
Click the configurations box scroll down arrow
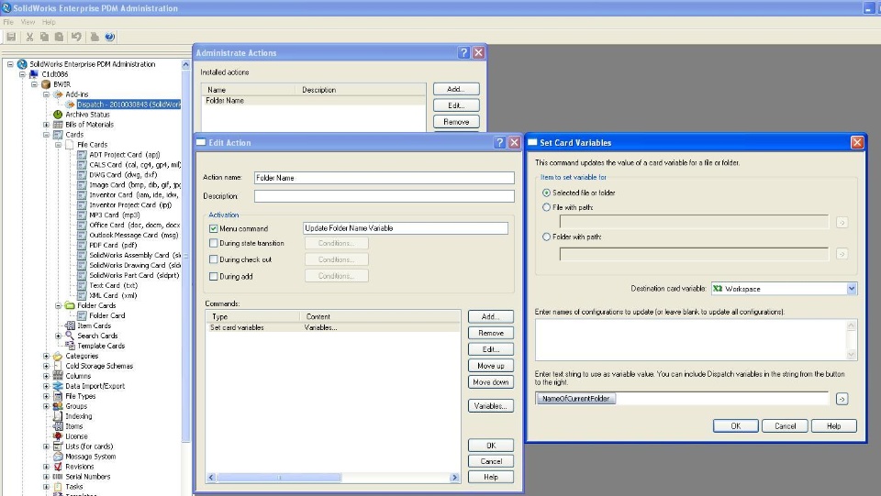852,355
